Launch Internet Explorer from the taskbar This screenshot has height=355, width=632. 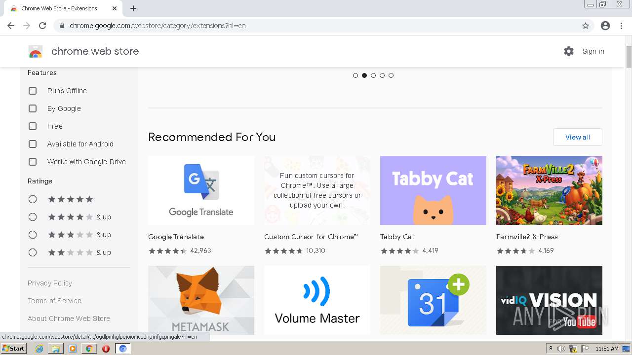point(39,349)
